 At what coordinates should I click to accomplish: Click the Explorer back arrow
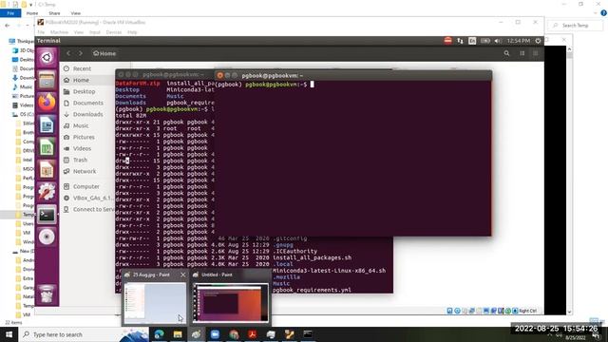[x=8, y=26]
